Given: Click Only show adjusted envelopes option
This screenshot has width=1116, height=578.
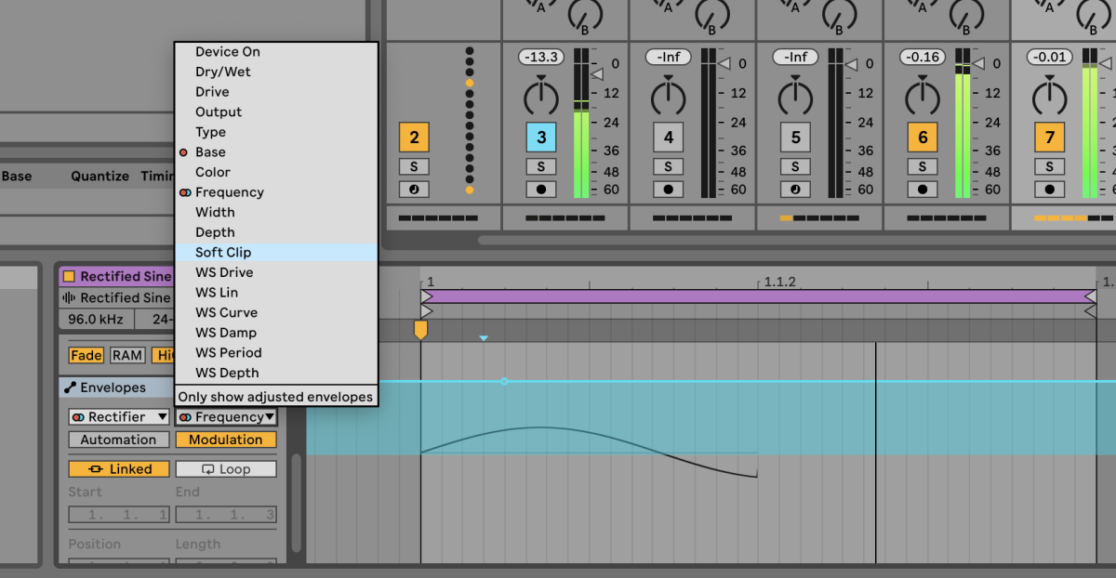Looking at the screenshot, I should point(275,397).
